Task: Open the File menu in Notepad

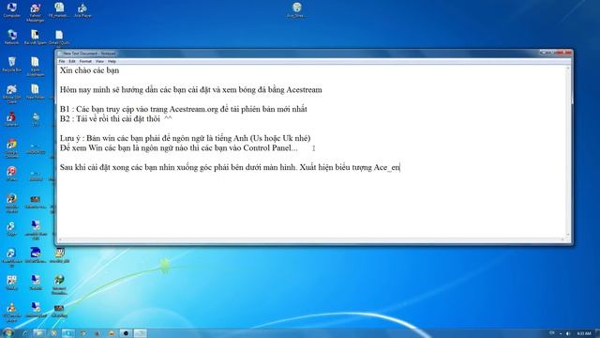Action: [62, 61]
